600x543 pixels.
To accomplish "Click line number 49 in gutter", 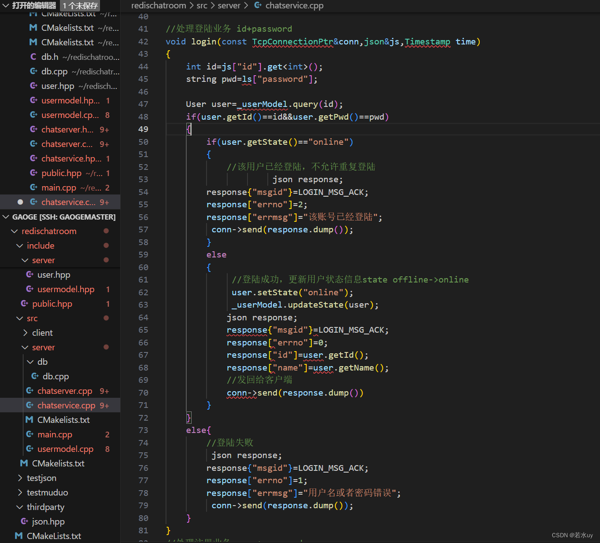I will tap(143, 129).
